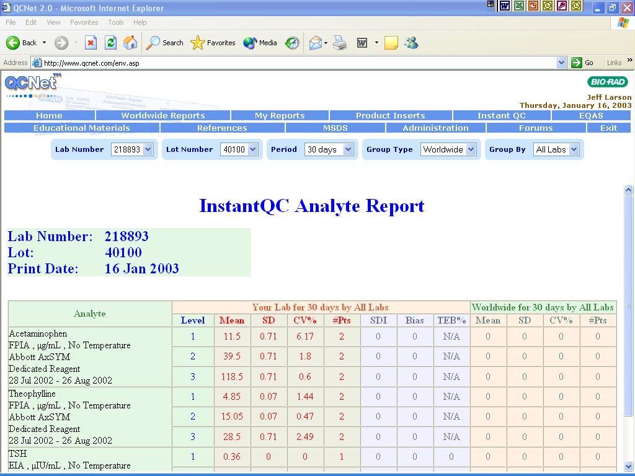Expand the Mail button dropdown arrow

pyautogui.click(x=326, y=43)
